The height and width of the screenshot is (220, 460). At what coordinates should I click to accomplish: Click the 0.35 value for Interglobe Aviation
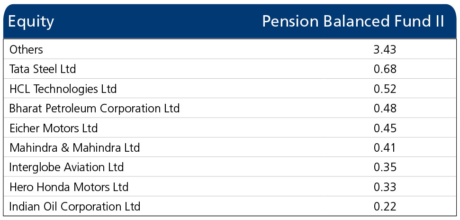[x=385, y=167]
